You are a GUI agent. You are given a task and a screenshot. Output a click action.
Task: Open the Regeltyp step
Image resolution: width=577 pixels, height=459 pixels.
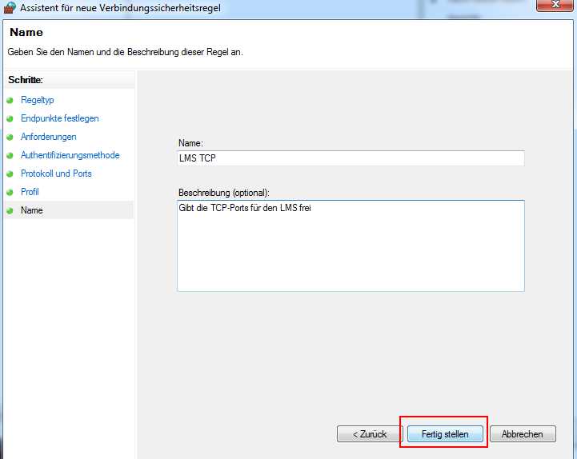tap(37, 100)
